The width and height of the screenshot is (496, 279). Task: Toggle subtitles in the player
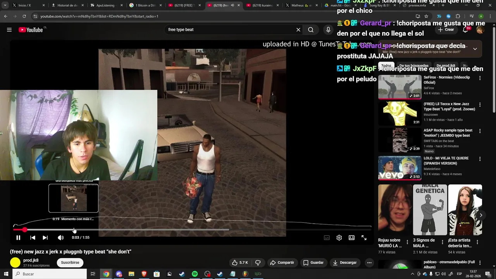pyautogui.click(x=327, y=238)
